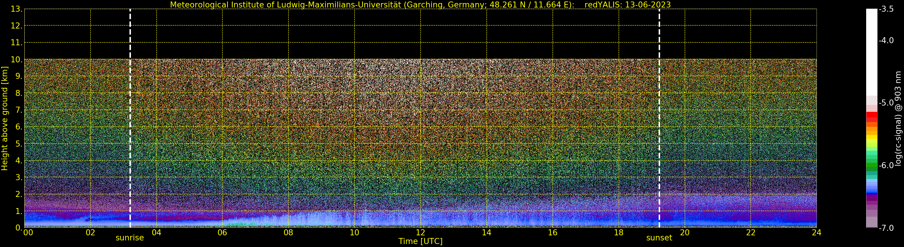904x247 pixels.
Task: Click the "sunrise" label below the axis
Action: tap(130, 238)
